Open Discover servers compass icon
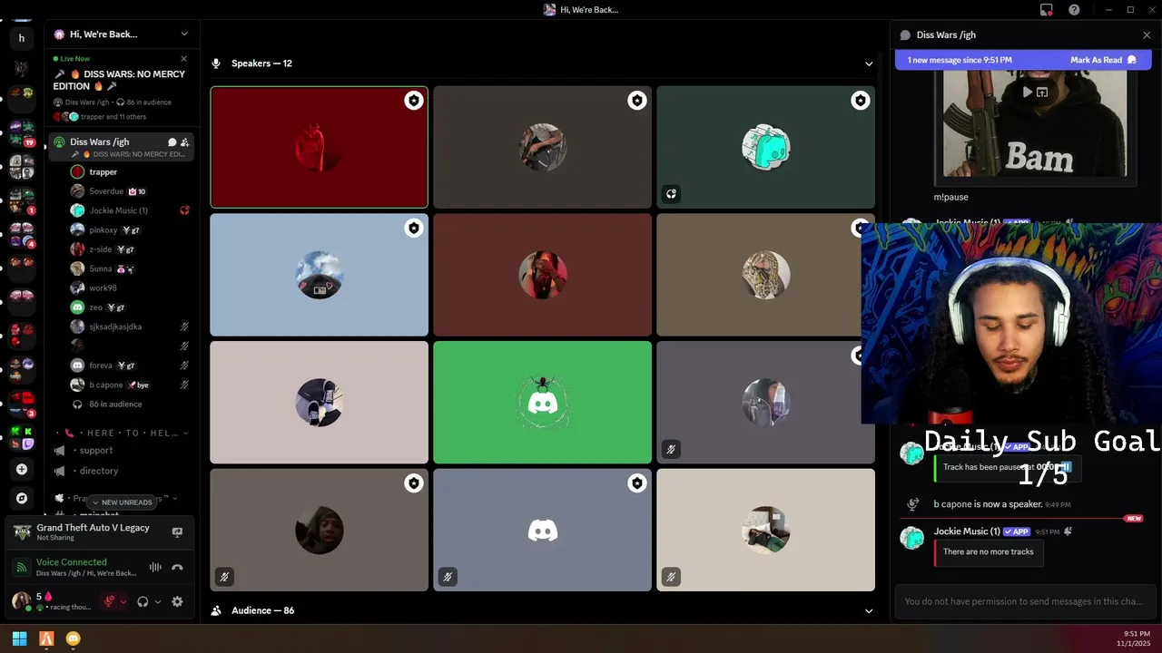This screenshot has height=653, width=1162. [22, 498]
